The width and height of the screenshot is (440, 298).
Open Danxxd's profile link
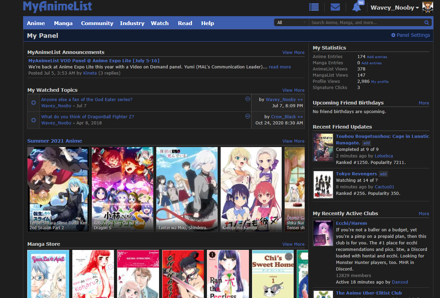pos(400,282)
